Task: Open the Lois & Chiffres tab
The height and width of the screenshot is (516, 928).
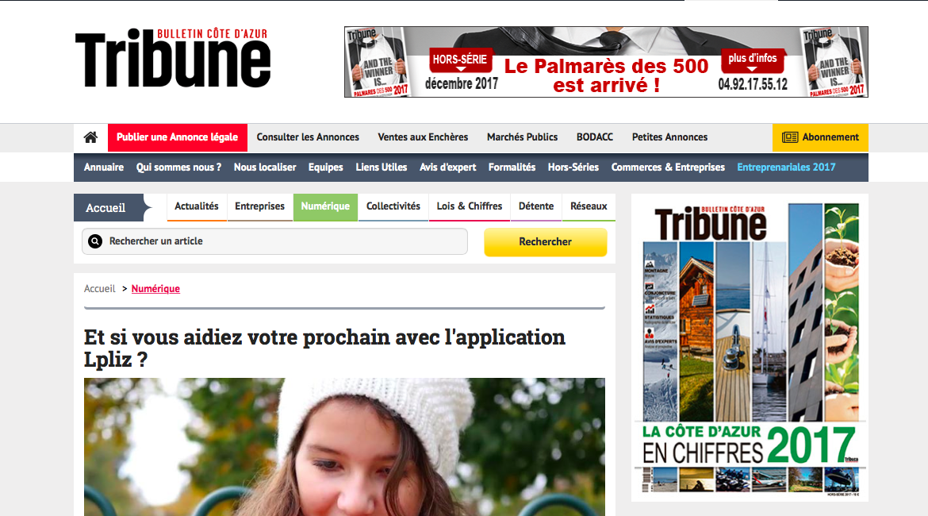Action: click(x=470, y=206)
